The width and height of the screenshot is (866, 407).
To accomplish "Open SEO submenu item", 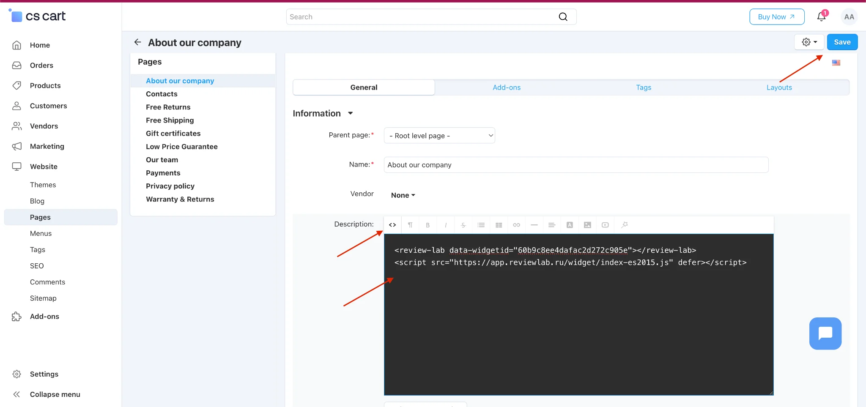I will pos(37,266).
